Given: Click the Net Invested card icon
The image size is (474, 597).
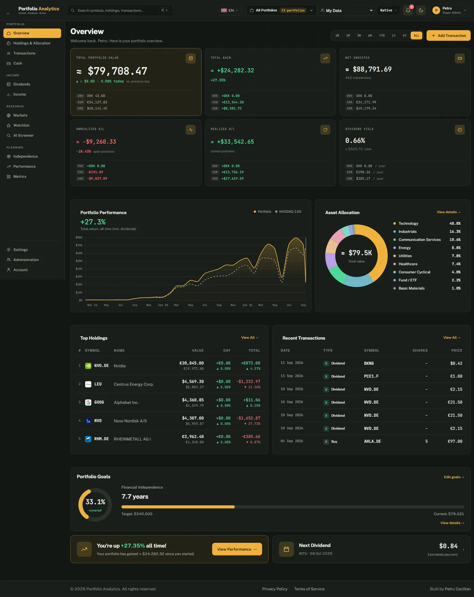Looking at the screenshot, I should [459, 58].
